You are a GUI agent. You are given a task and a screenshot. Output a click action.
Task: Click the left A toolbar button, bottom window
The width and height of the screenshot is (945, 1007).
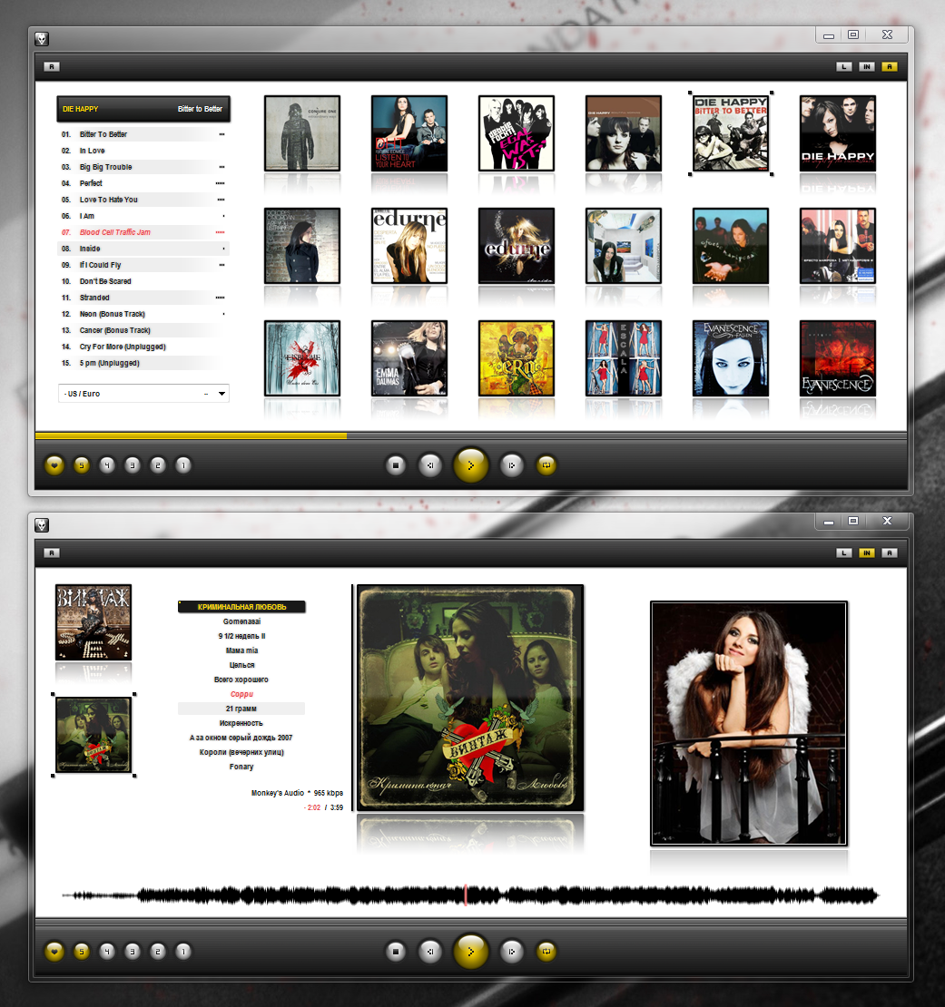[52, 553]
